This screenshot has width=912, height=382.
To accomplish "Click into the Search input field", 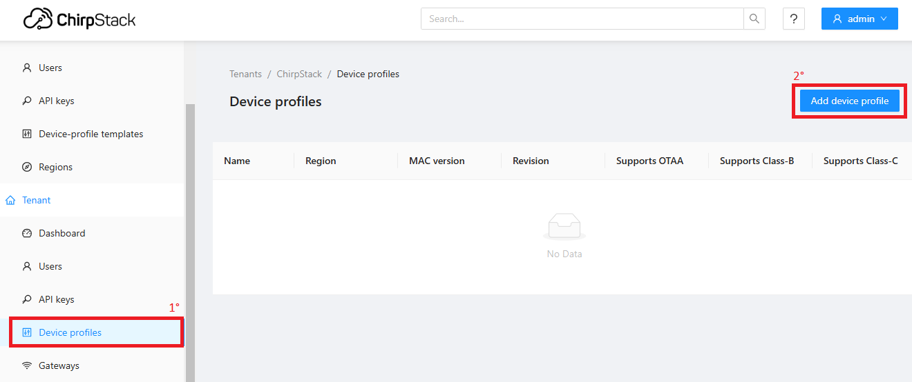I will click(582, 19).
